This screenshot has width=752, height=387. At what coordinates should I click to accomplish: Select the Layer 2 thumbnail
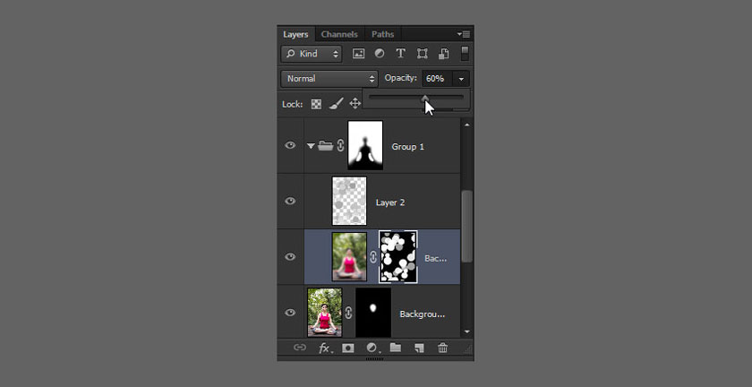point(350,202)
